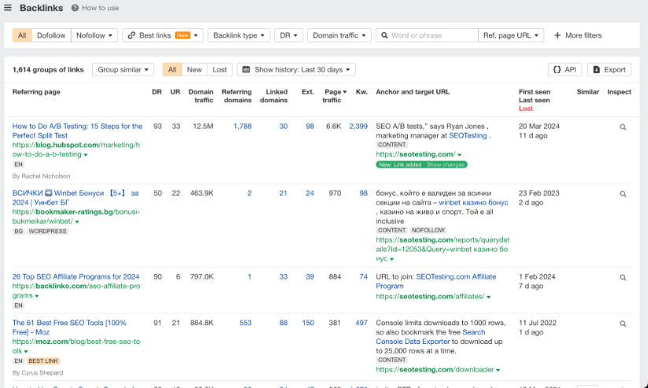Image resolution: width=648 pixels, height=388 pixels.
Task: Open Show history: Last 30 days dropdown
Action: point(295,69)
